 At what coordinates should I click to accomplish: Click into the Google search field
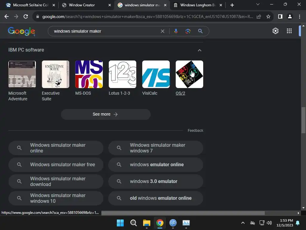click(105, 31)
